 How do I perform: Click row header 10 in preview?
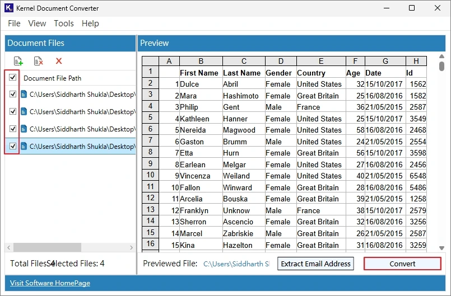[x=151, y=175]
